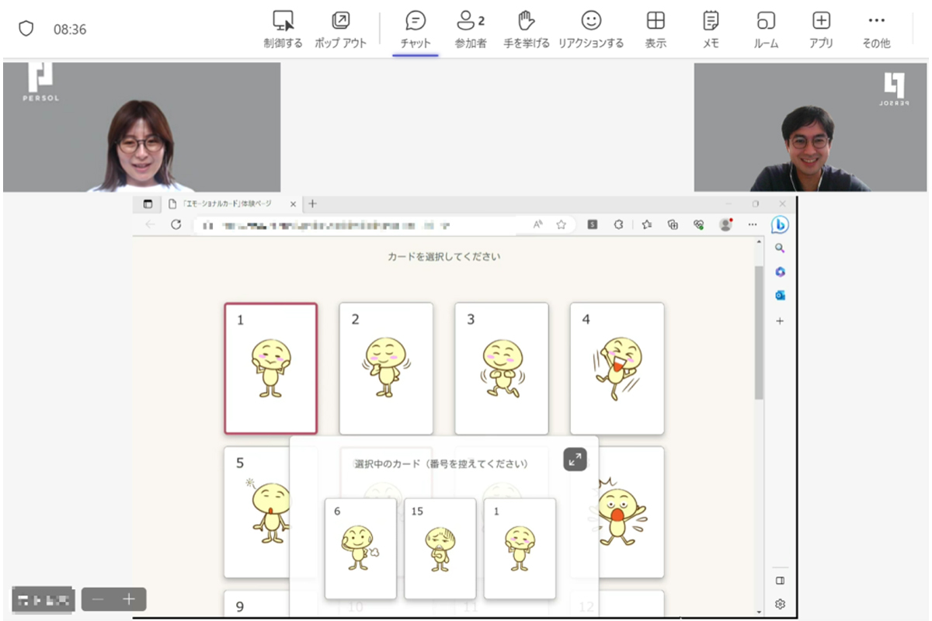Select emotion card number 3
The height and width of the screenshot is (621, 932).
pos(502,369)
